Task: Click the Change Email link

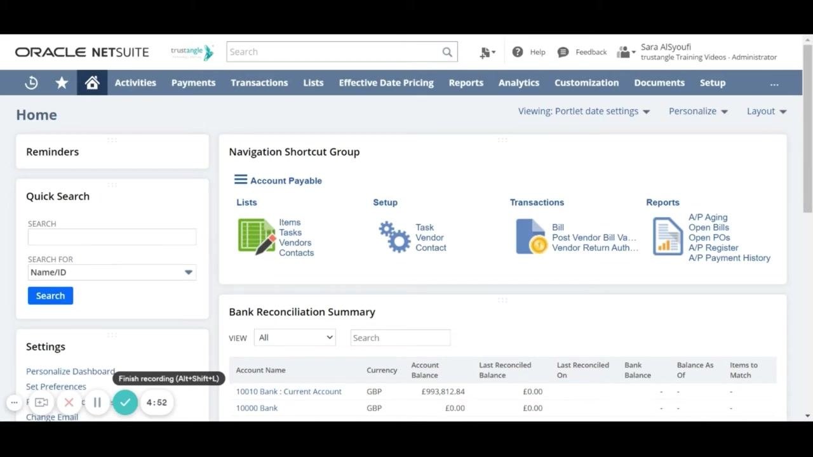Action: (x=52, y=417)
